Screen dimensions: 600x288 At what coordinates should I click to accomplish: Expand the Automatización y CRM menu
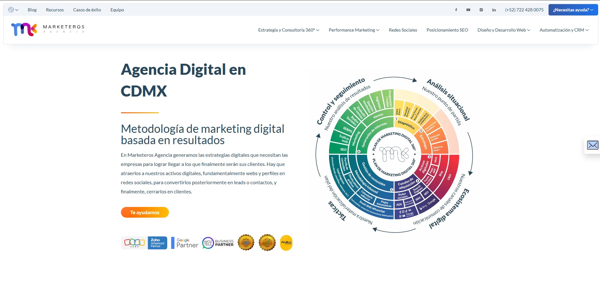pyautogui.click(x=564, y=30)
